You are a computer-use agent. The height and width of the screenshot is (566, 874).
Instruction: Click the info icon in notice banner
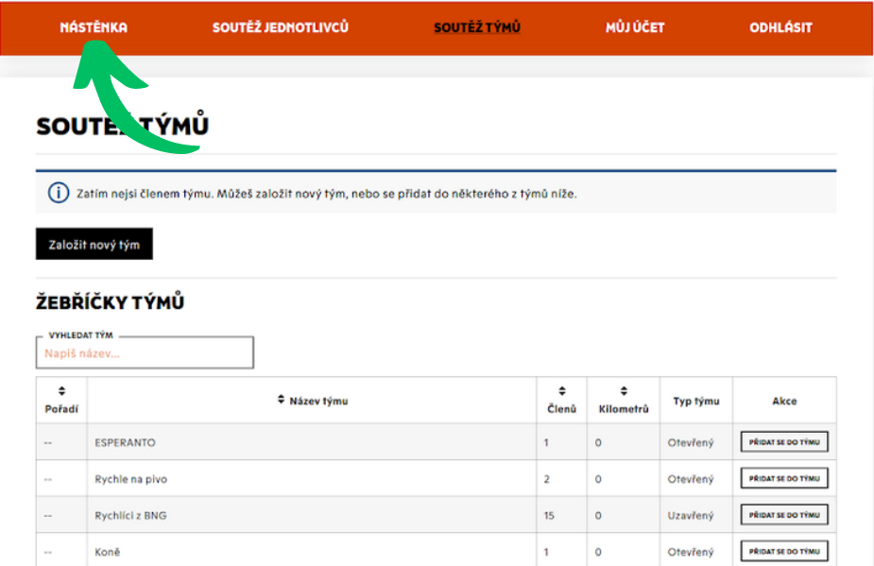tap(59, 193)
